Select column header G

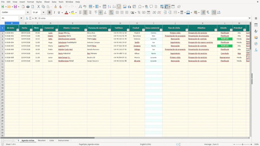point(120,23)
